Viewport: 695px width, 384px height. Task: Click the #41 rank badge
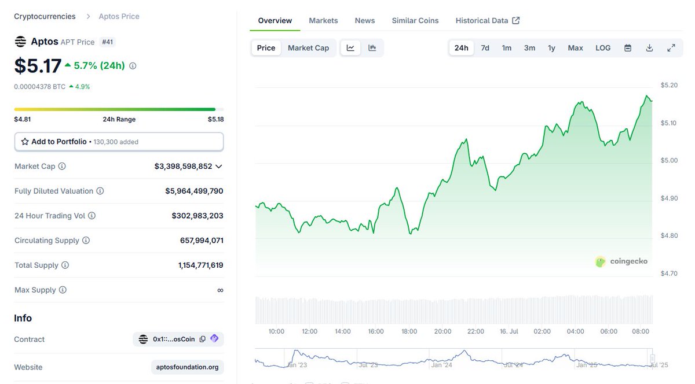[108, 42]
